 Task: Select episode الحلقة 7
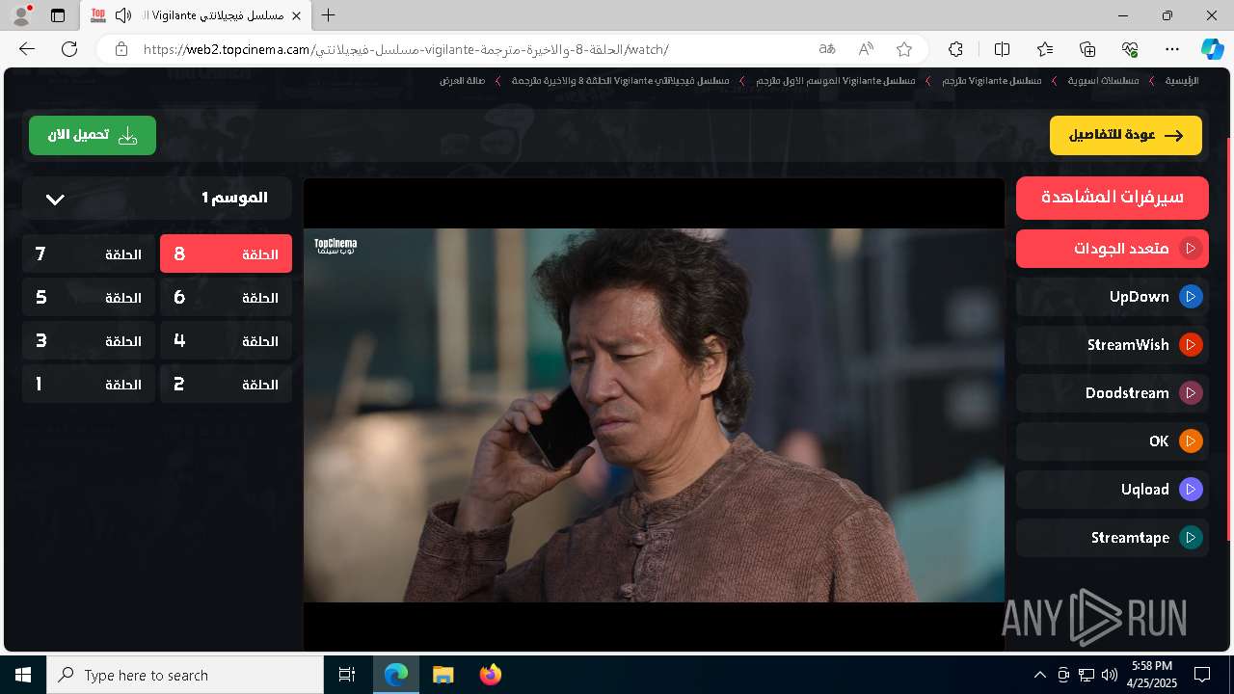(88, 254)
